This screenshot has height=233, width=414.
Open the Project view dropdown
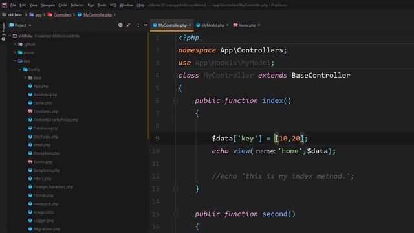(x=20, y=25)
